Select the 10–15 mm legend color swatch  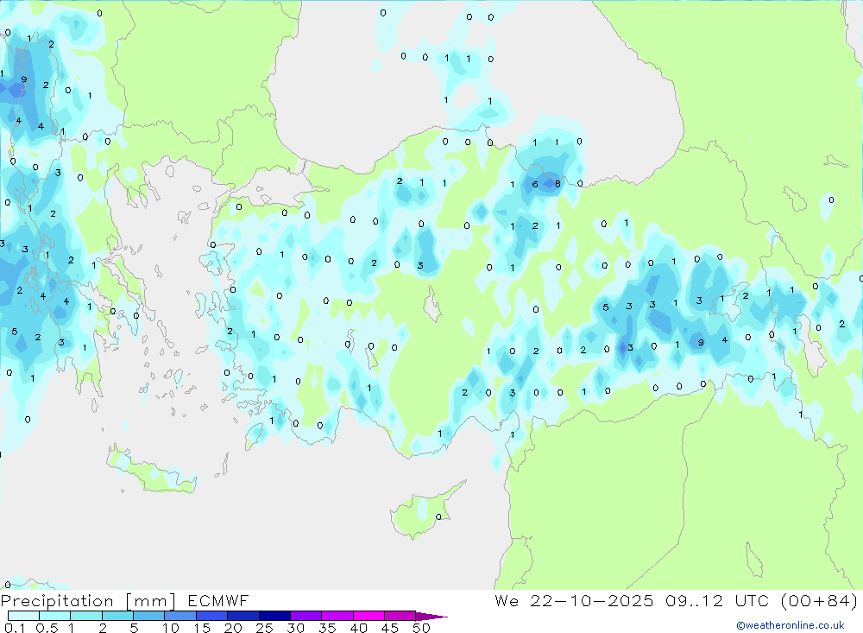(180, 616)
